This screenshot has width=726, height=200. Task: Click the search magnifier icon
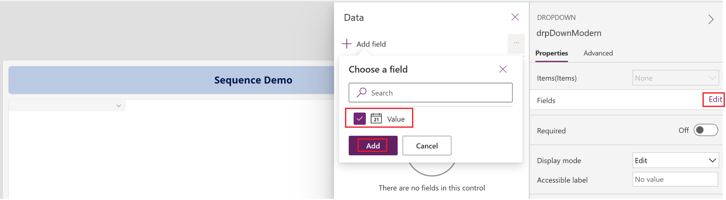(361, 93)
